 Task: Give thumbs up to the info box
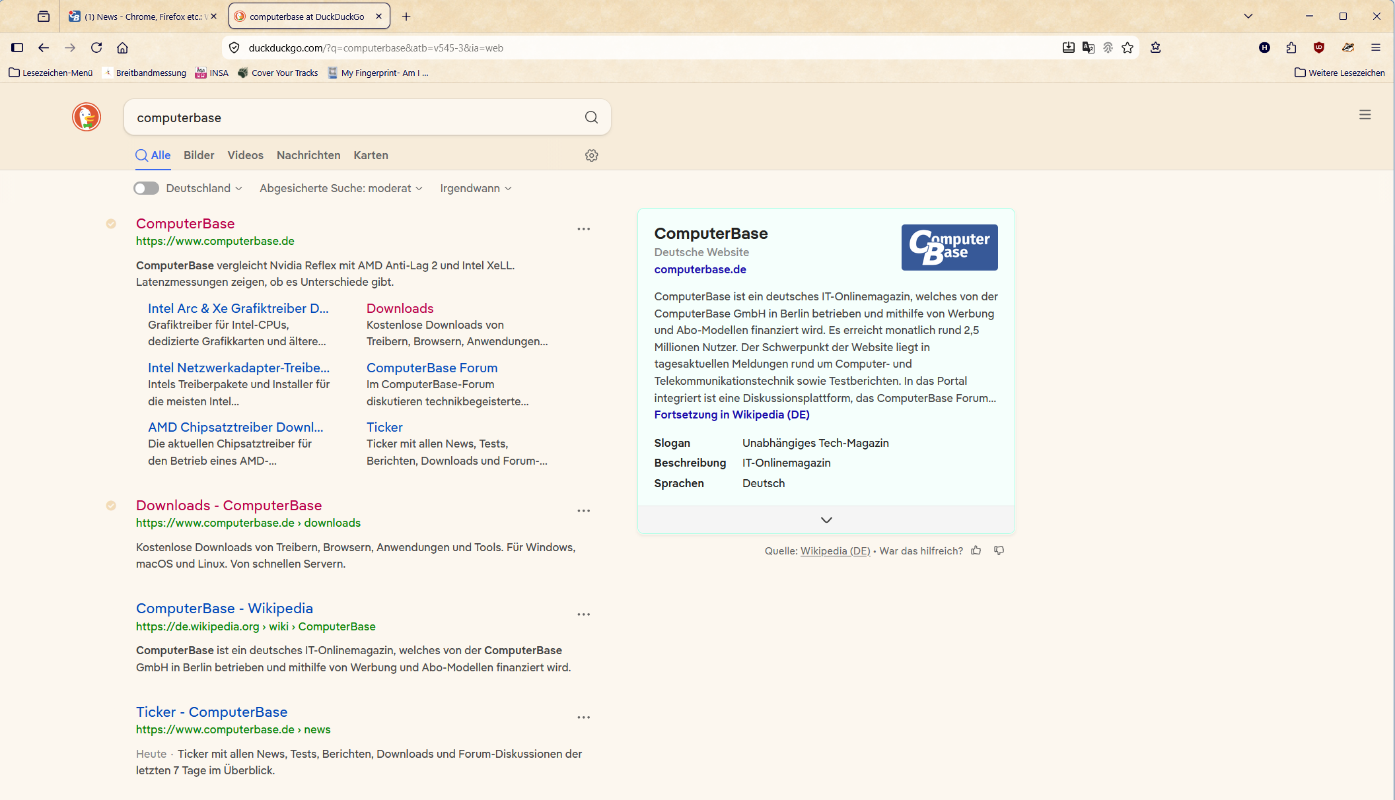(976, 550)
